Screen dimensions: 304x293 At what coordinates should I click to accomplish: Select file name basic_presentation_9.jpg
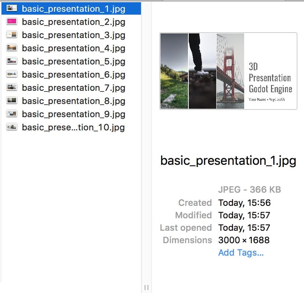tap(73, 114)
